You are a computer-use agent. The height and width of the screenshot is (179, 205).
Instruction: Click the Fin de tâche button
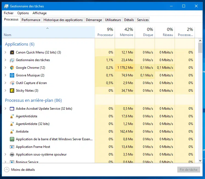pyautogui.click(x=189, y=170)
